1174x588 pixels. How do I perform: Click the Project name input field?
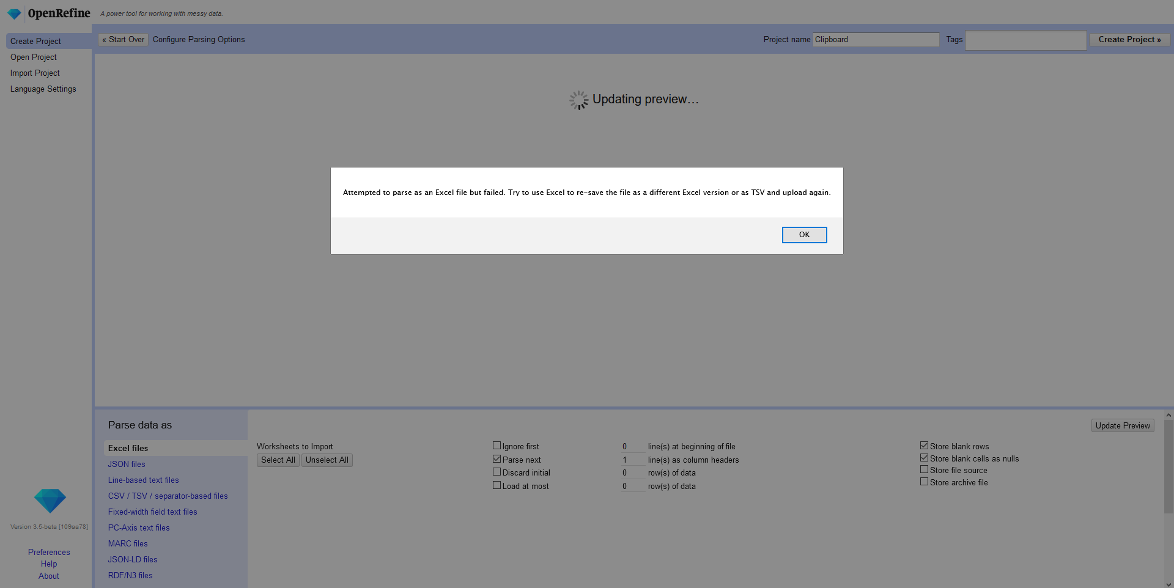point(876,40)
